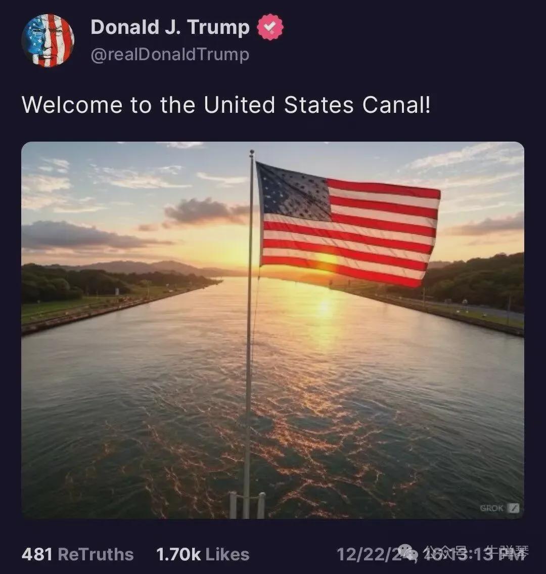Screen dimensions: 546x574
Task: Open the @realDonaldTrump handle link
Action: click(x=170, y=55)
